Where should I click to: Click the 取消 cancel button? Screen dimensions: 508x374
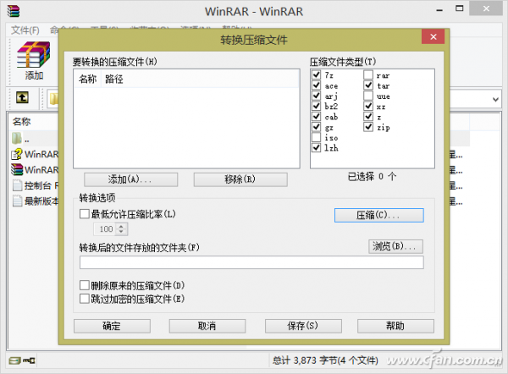pyautogui.click(x=207, y=326)
